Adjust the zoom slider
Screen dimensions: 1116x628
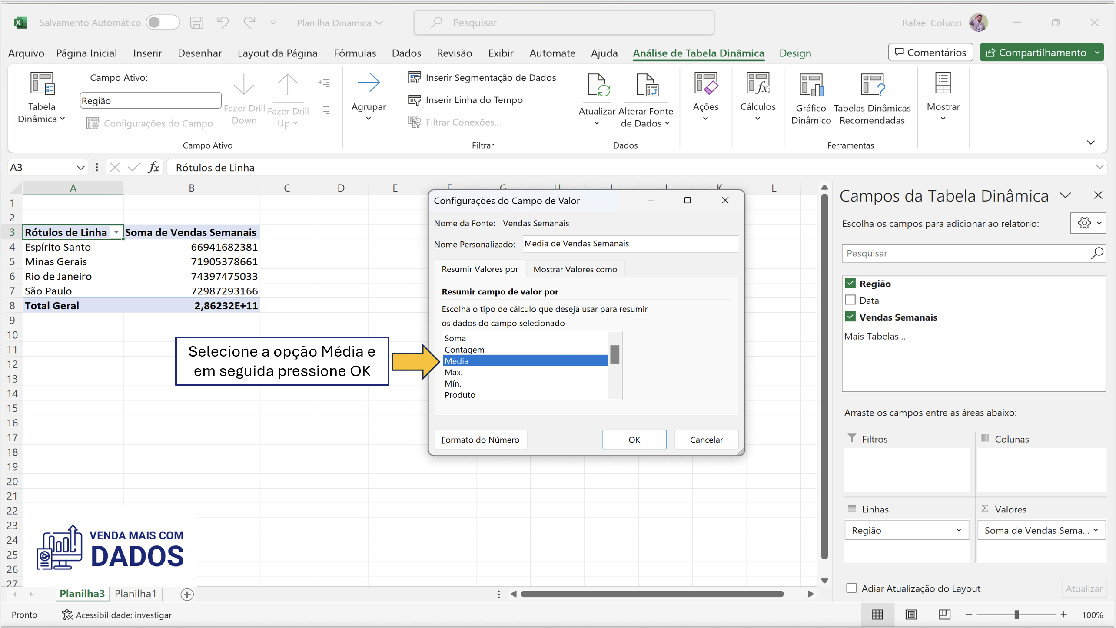click(1016, 614)
